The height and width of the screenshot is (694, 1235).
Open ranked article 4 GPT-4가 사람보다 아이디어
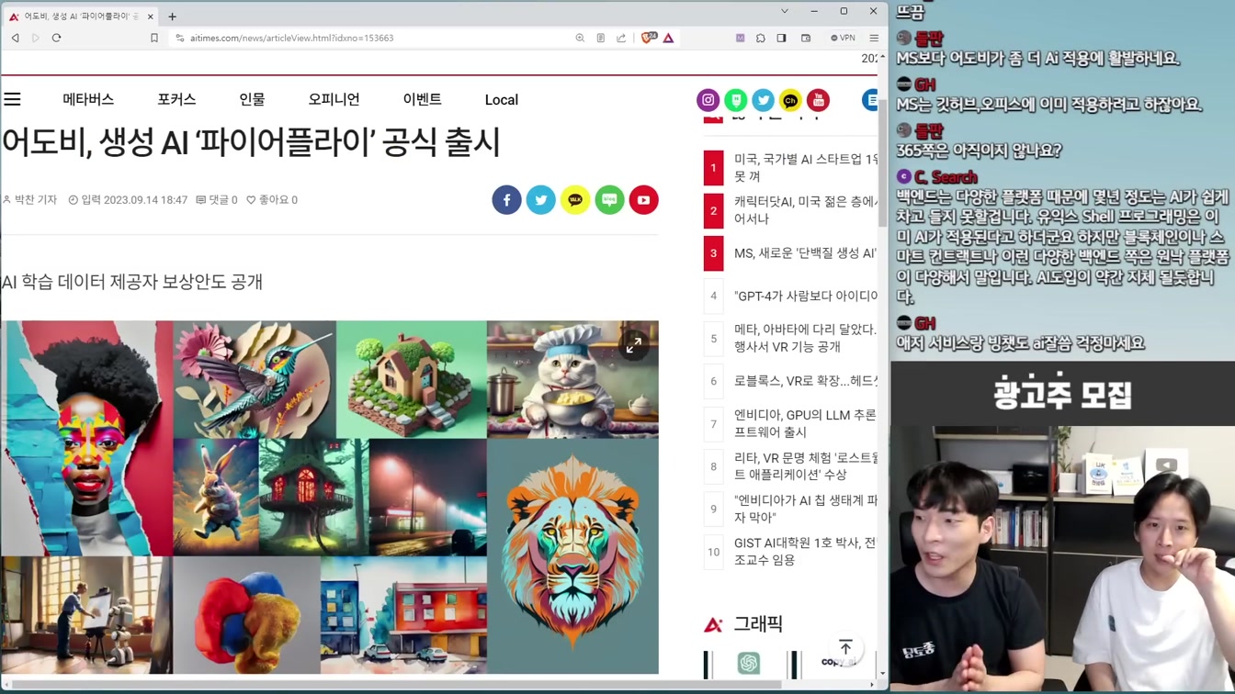click(806, 296)
